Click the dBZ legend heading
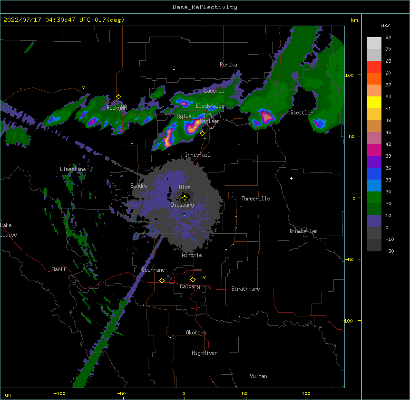The width and height of the screenshot is (410, 400). [x=385, y=26]
